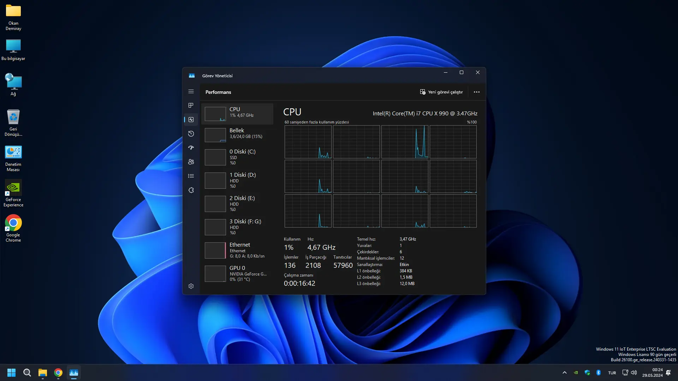Click the Bluetooth tray icon
This screenshot has height=381, width=678.
pyautogui.click(x=599, y=373)
